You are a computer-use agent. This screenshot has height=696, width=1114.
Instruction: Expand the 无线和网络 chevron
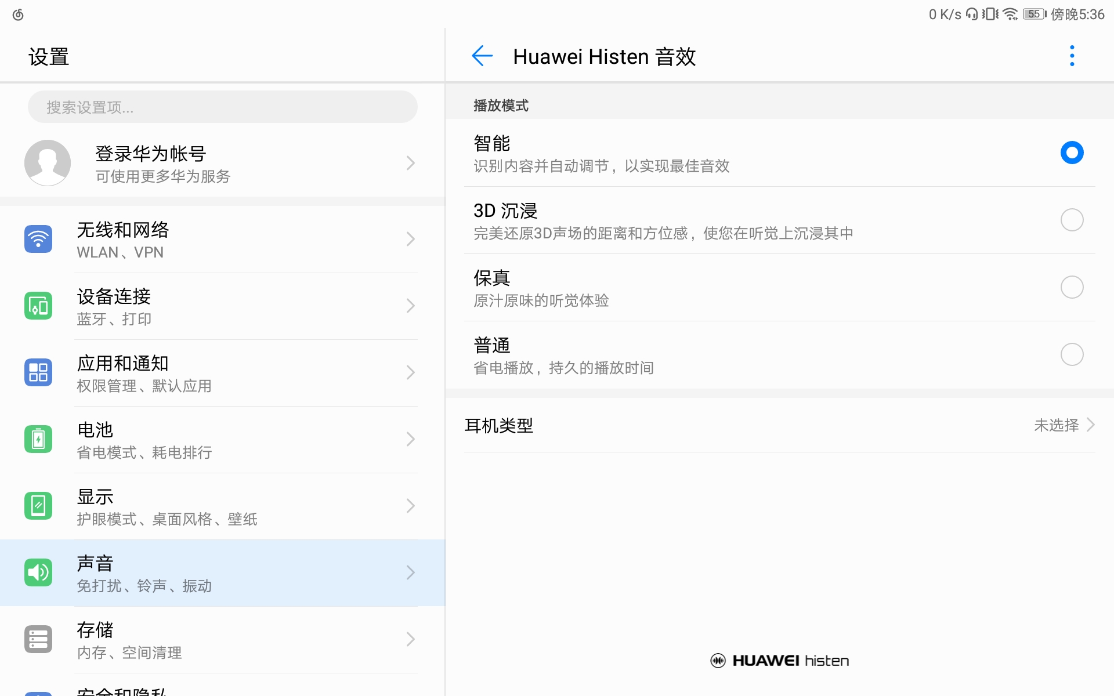coord(411,239)
